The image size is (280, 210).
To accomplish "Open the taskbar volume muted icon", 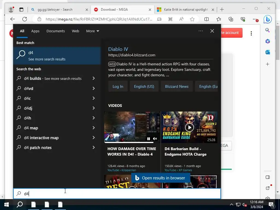I will [x=244, y=205].
